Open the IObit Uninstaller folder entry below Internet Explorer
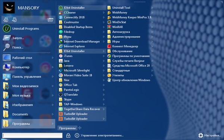 pos(82,51)
